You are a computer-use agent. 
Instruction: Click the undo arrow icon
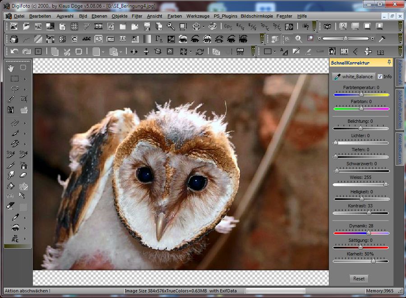coord(14,51)
